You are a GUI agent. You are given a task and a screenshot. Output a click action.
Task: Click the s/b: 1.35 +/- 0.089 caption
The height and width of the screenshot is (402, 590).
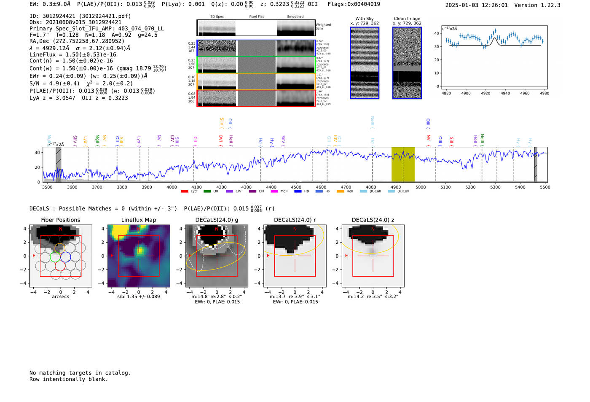point(139,297)
